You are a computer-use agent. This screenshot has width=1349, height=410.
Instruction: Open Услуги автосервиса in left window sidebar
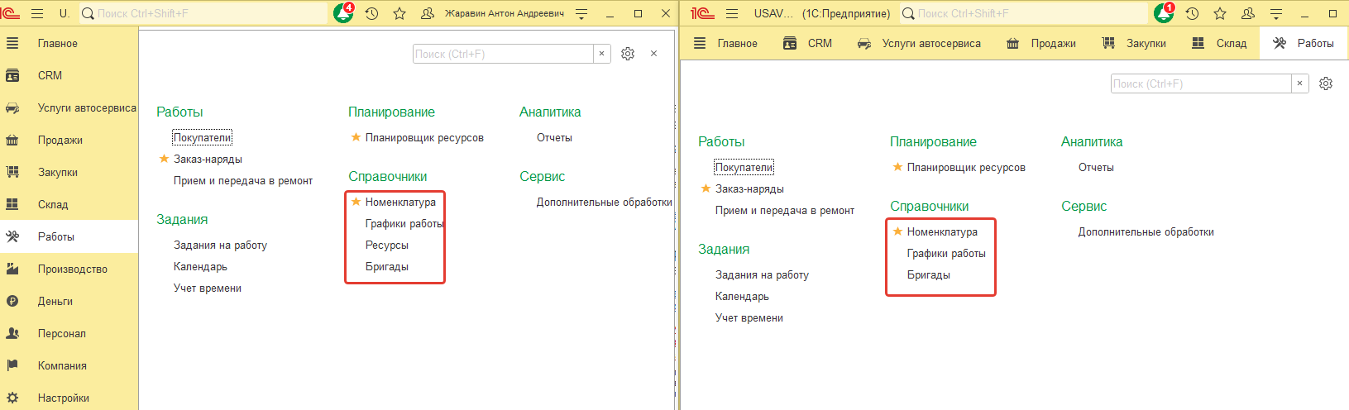(x=69, y=107)
